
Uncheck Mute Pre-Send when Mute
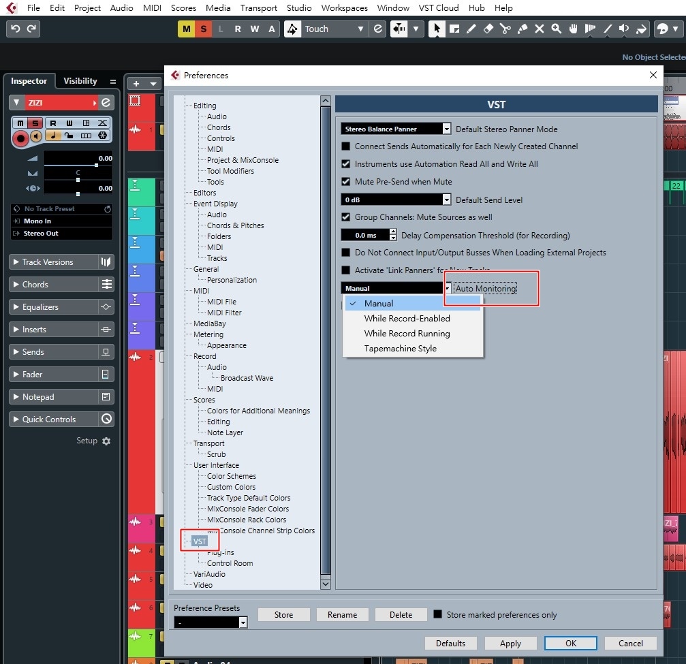click(345, 182)
